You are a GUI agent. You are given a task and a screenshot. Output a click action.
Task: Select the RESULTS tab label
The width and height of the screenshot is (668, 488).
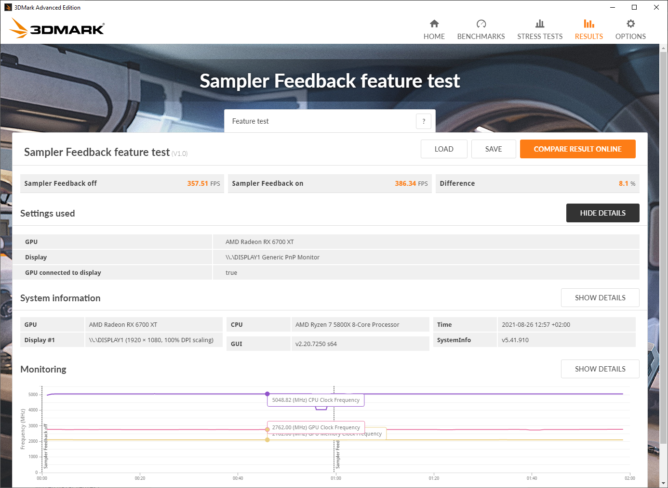[x=589, y=37]
